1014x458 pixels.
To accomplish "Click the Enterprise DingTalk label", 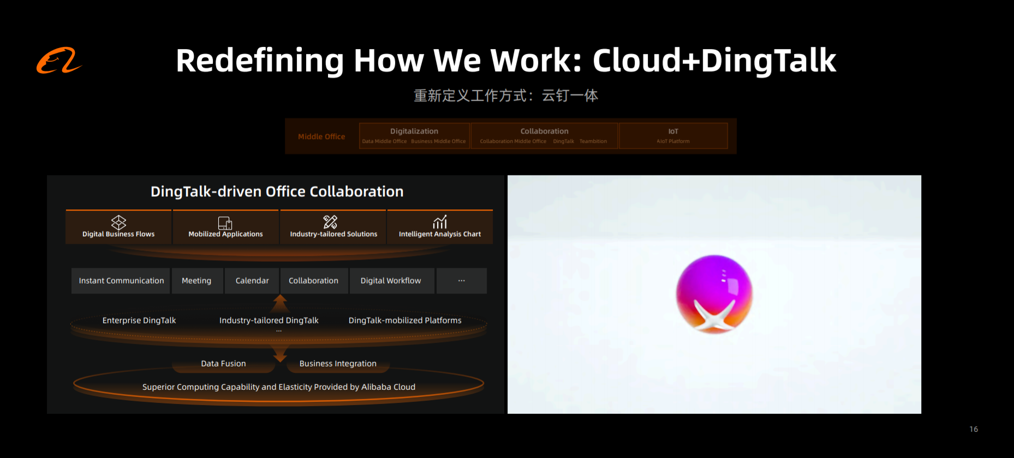I will point(139,321).
